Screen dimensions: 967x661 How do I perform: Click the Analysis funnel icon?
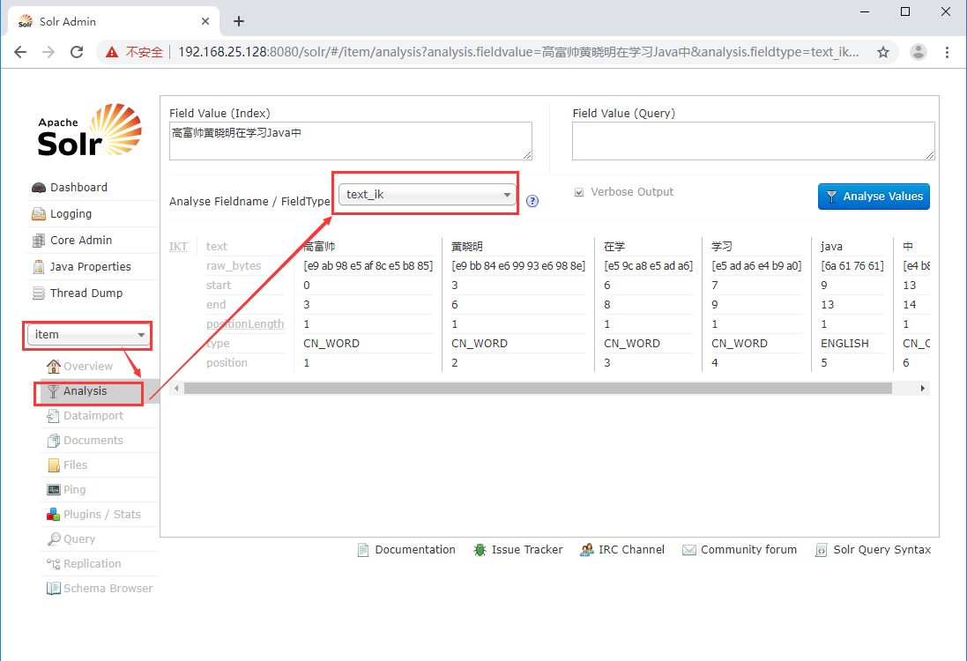tap(54, 391)
